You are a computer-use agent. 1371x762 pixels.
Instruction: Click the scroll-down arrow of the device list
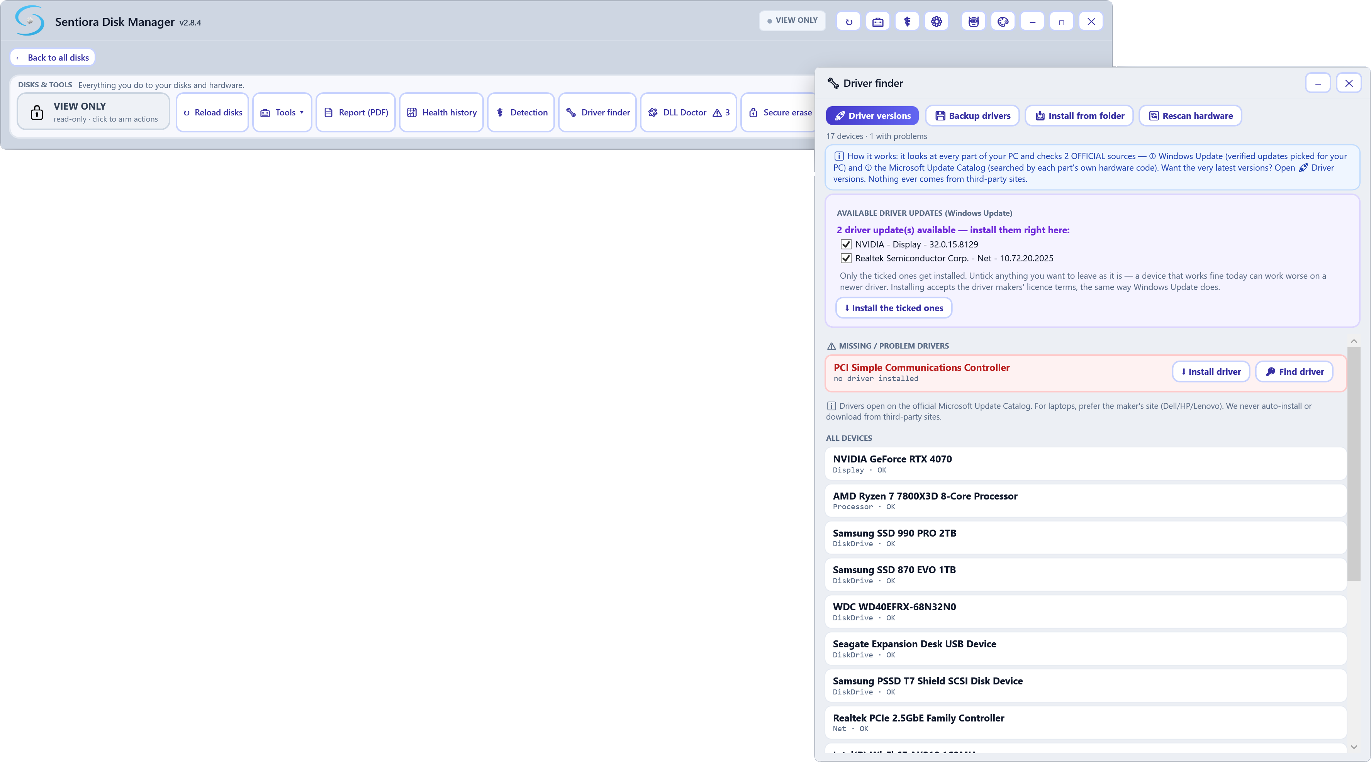(x=1354, y=747)
